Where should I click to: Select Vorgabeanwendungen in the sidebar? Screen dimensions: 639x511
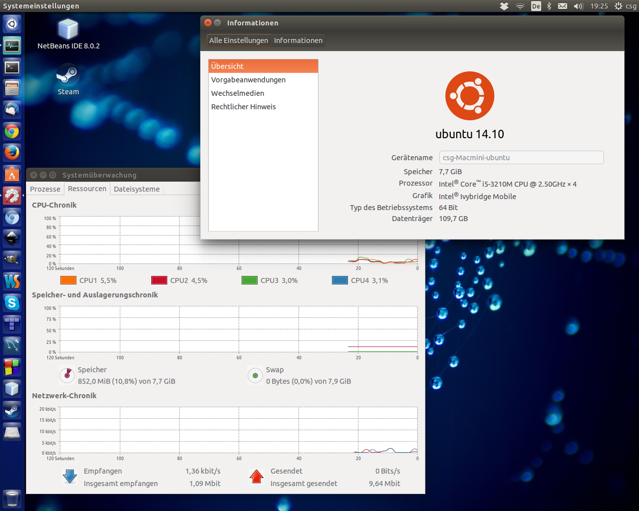(x=263, y=80)
